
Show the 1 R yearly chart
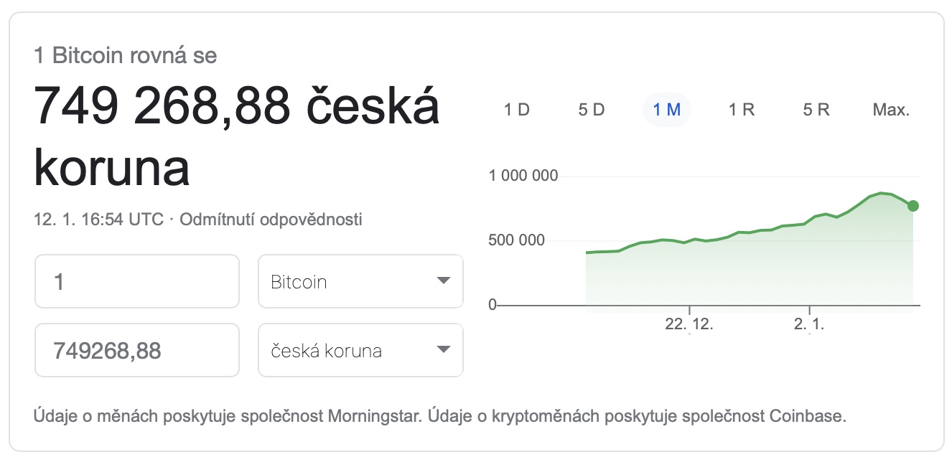click(741, 110)
